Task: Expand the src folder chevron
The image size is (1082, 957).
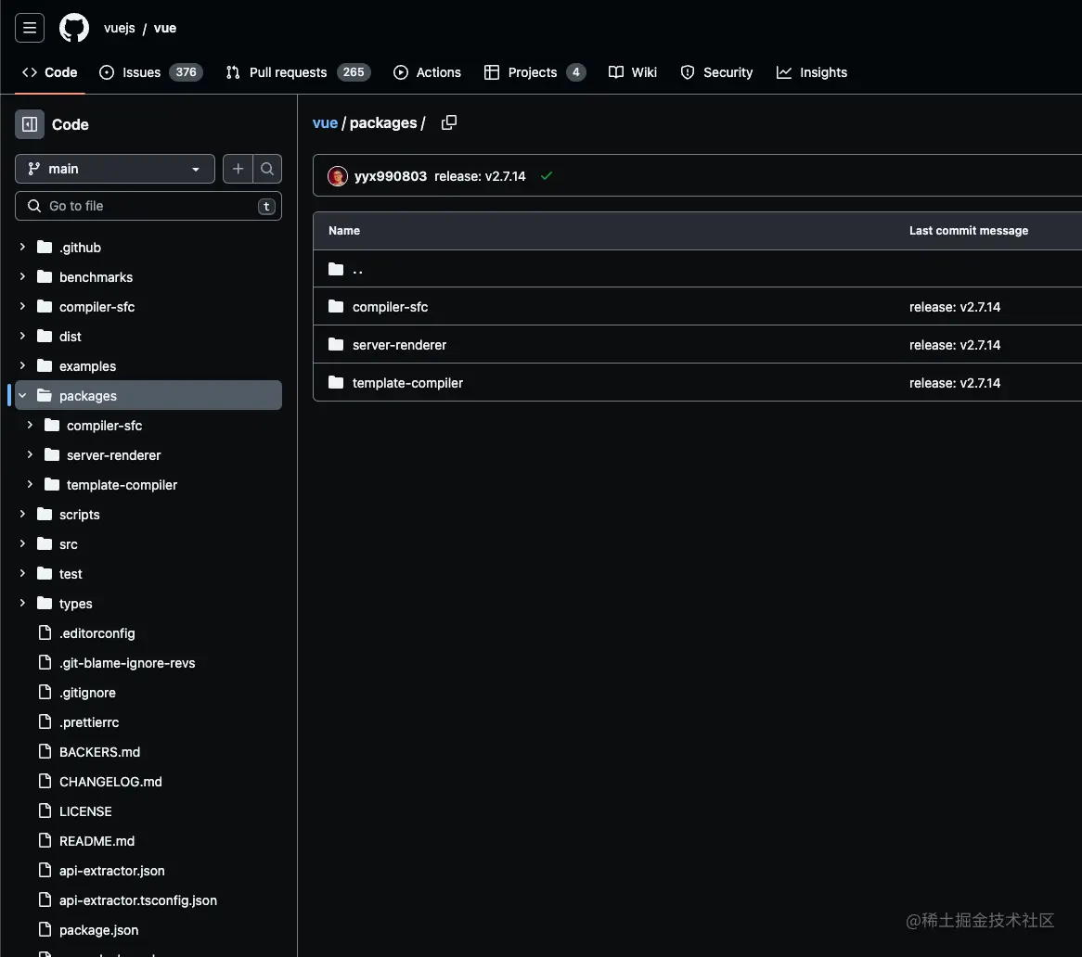Action: 22,543
